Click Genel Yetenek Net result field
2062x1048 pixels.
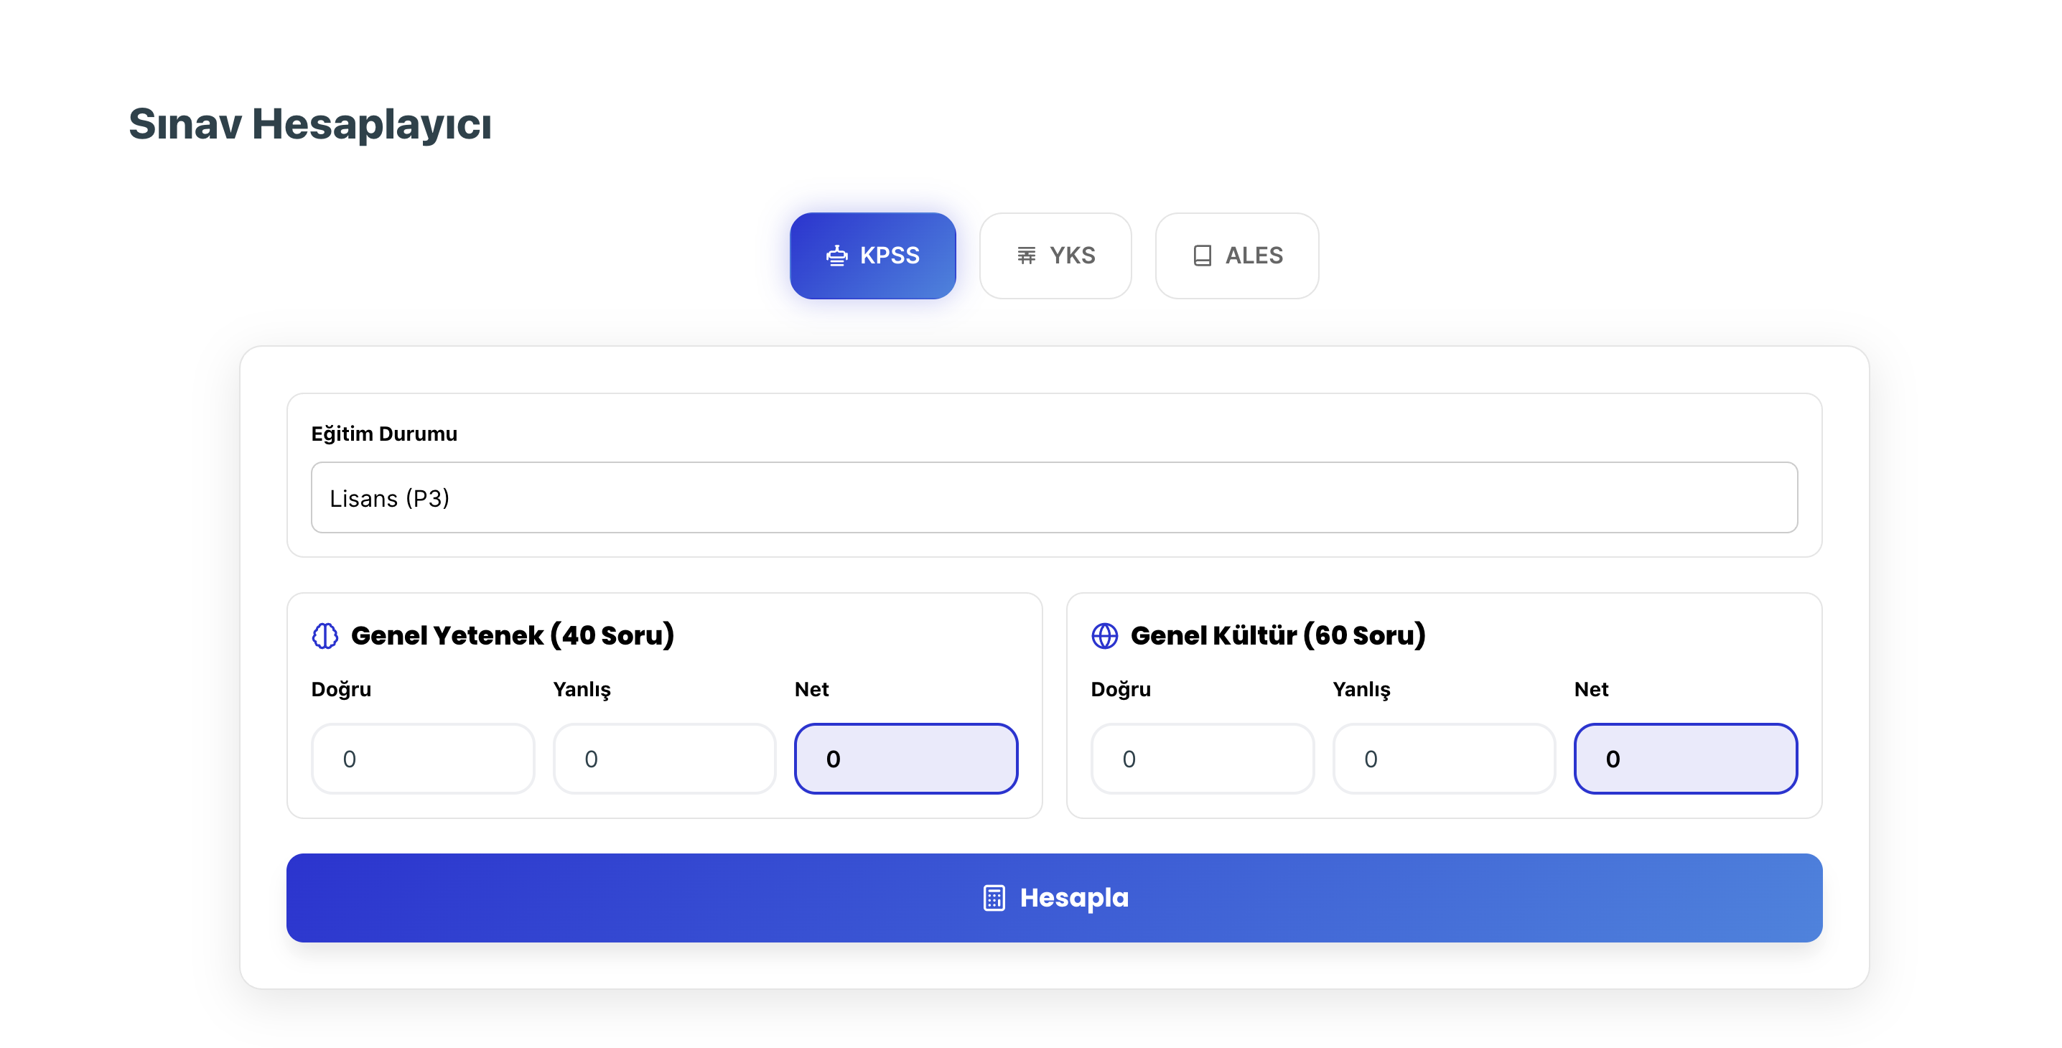click(906, 759)
